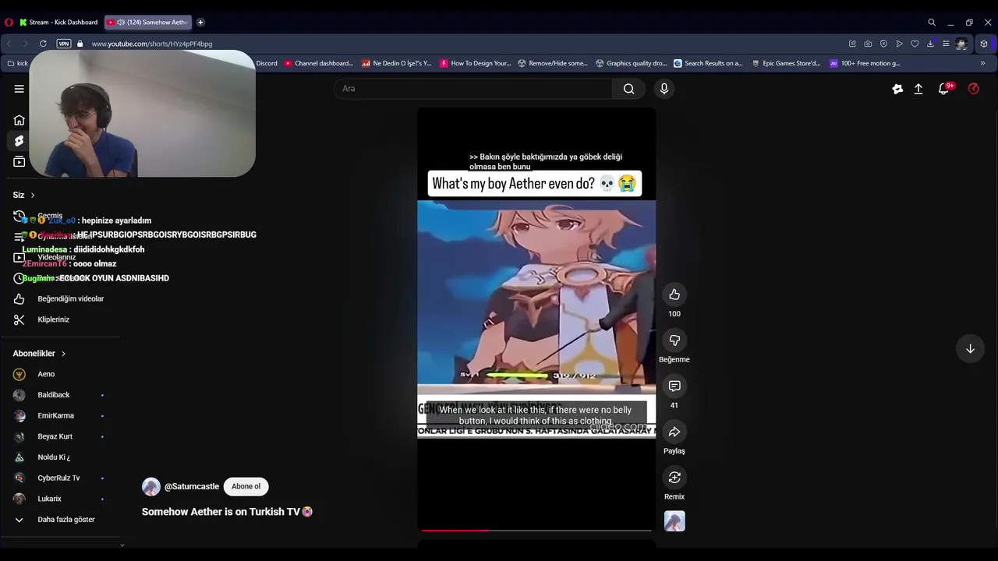This screenshot has width=998, height=561.
Task: Click the search magnifier button
Action: (628, 89)
